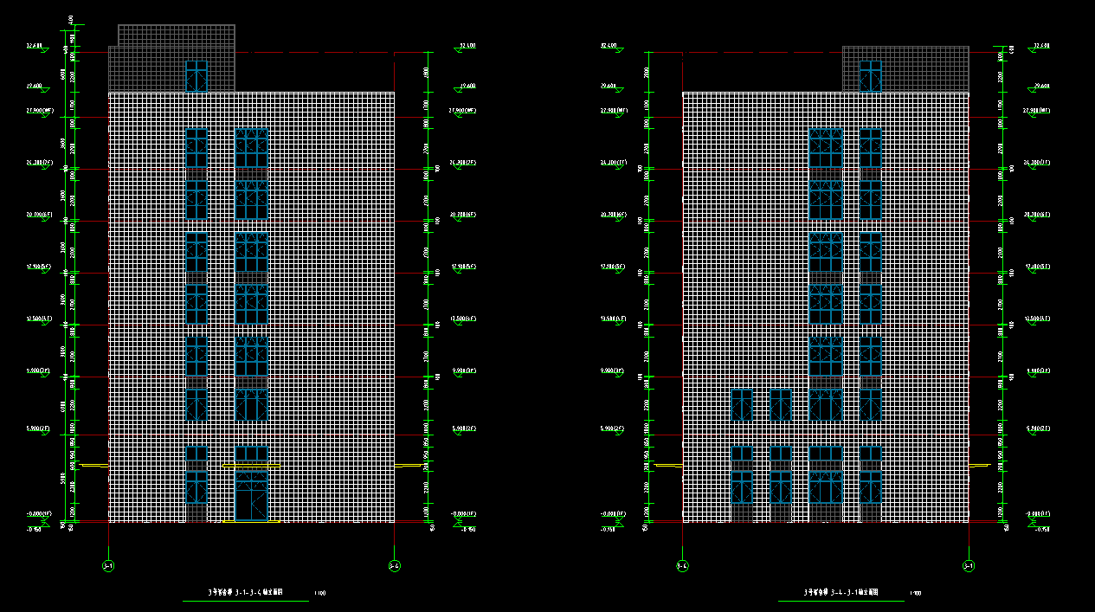Select the ground floor entrance door on left elevation
1095x612 pixels.
(251, 495)
